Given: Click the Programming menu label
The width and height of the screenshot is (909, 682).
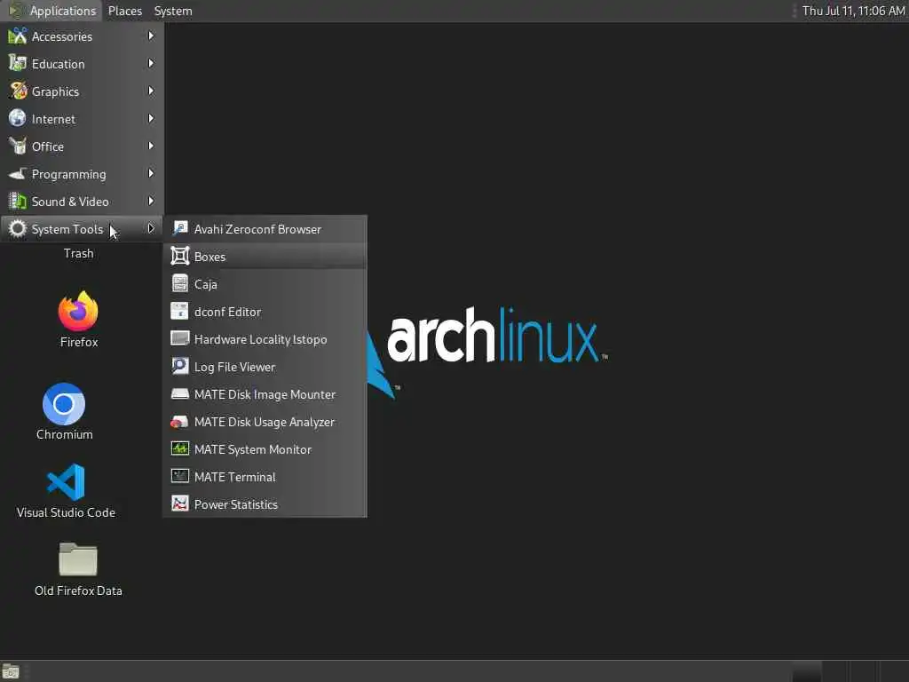Looking at the screenshot, I should click(x=69, y=174).
